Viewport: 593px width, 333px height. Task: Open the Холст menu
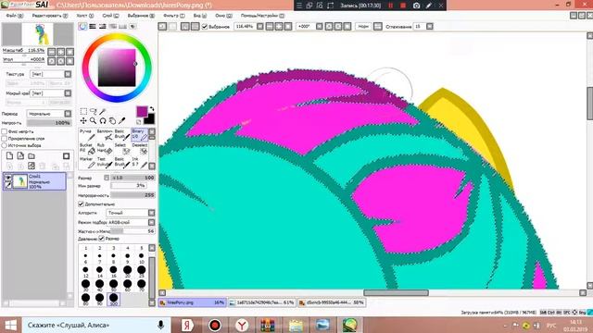(x=84, y=16)
